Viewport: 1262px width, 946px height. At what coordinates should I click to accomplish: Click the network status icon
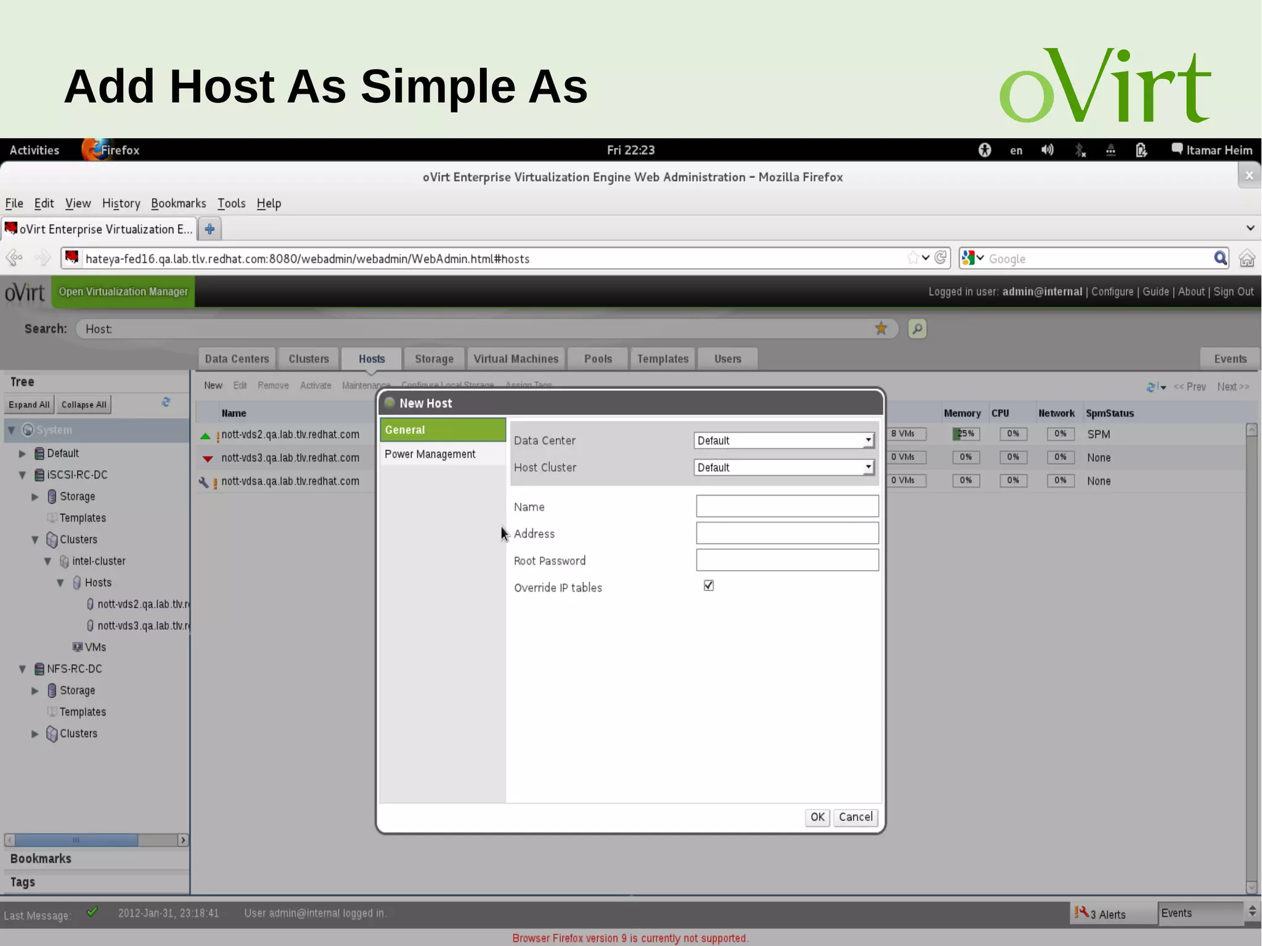[x=1110, y=150]
